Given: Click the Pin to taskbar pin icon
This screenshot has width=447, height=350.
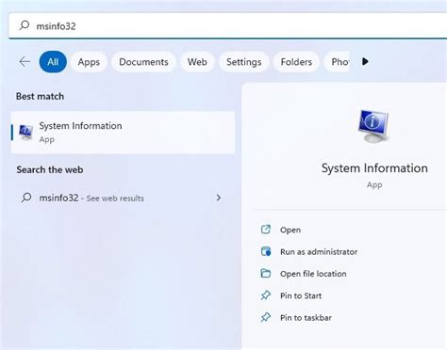Looking at the screenshot, I should pyautogui.click(x=266, y=317).
